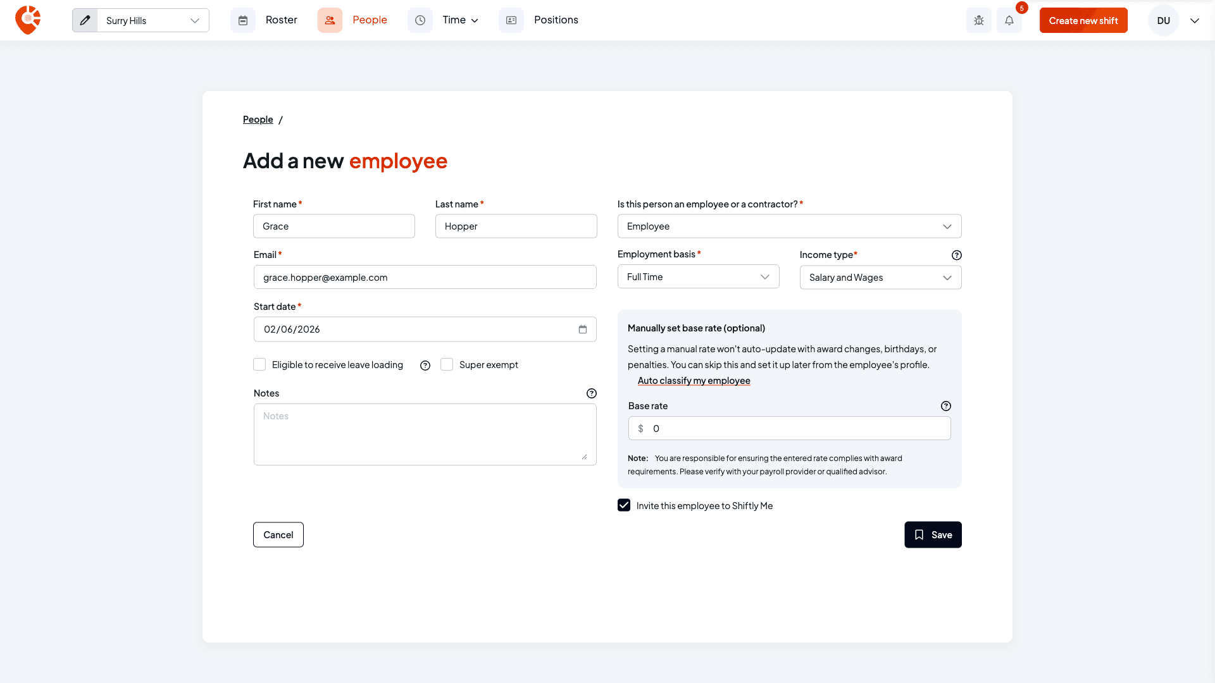Show help for Notes field
Screen dimensions: 1215x683
click(592, 393)
